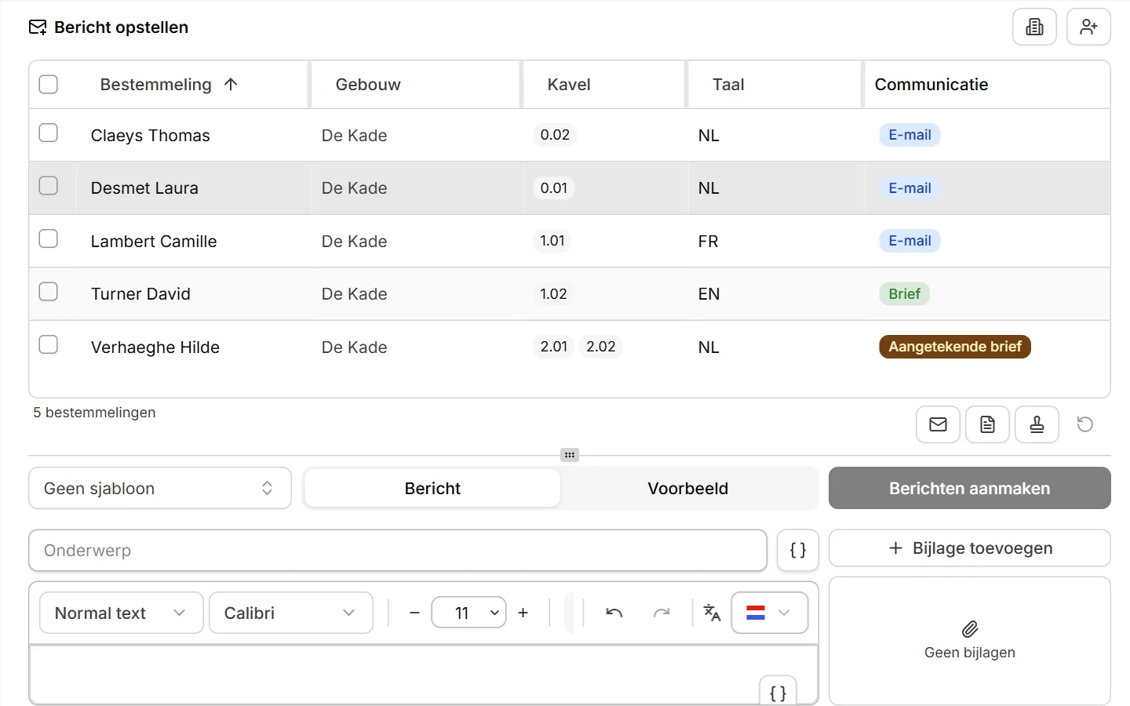1130x706 pixels.
Task: Check the Turner David row checkbox
Action: click(49, 291)
